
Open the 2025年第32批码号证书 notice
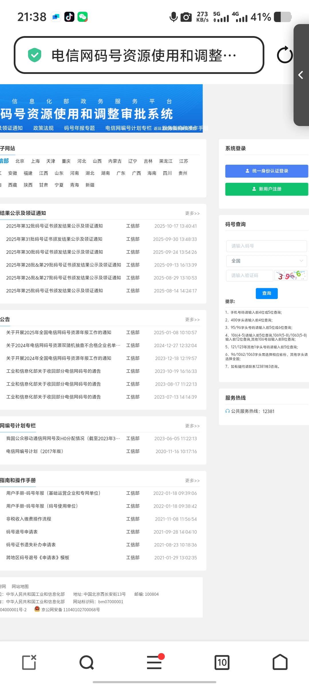[54, 226]
